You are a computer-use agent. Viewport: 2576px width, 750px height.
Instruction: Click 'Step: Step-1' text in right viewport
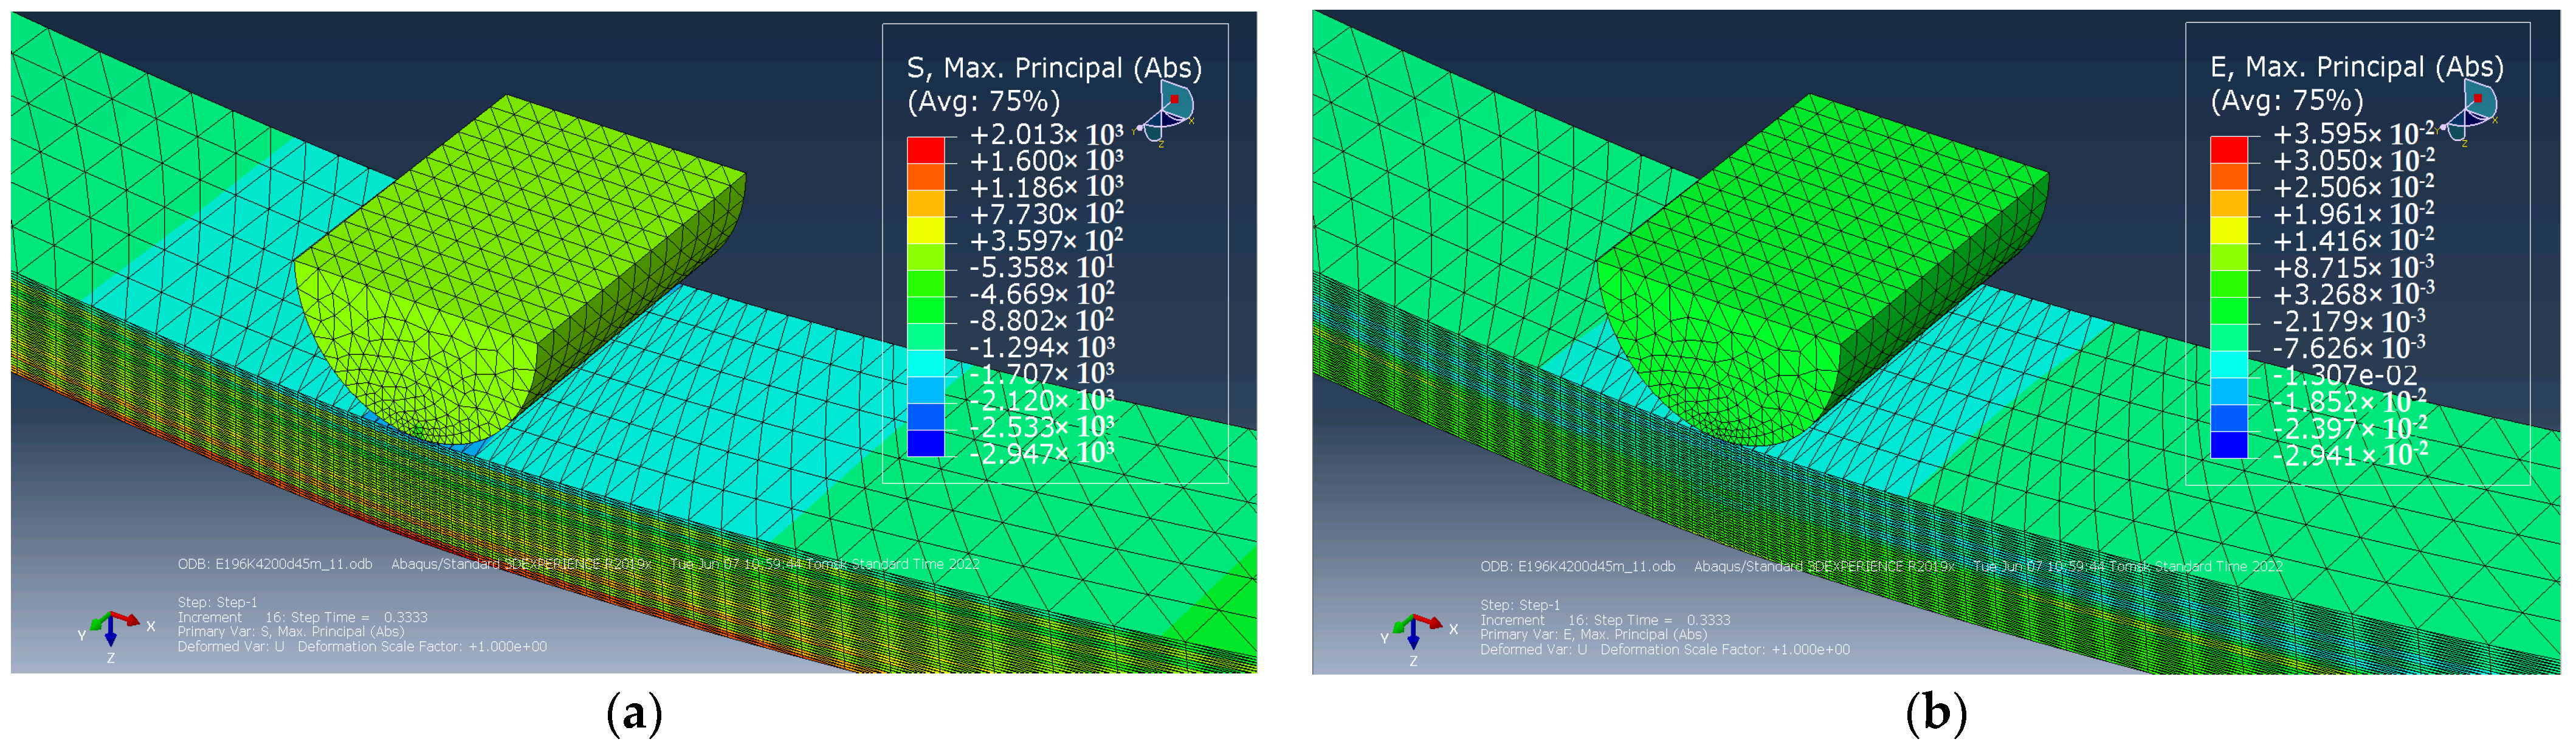pos(1520,605)
